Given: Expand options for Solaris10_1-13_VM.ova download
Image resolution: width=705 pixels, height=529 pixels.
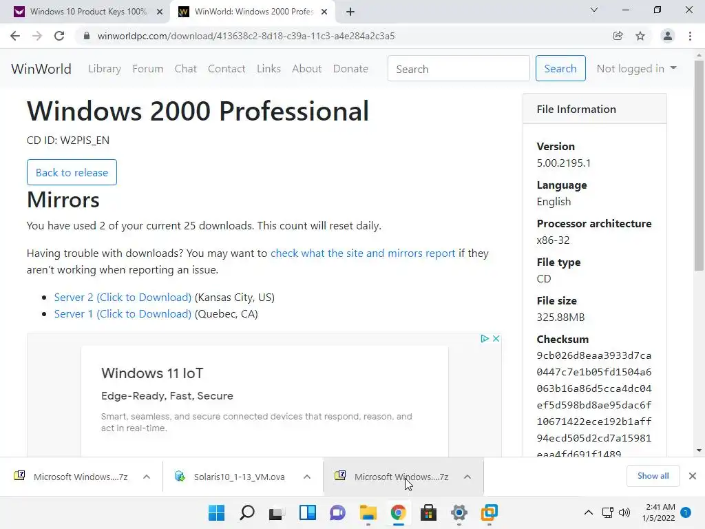Looking at the screenshot, I should [x=307, y=477].
